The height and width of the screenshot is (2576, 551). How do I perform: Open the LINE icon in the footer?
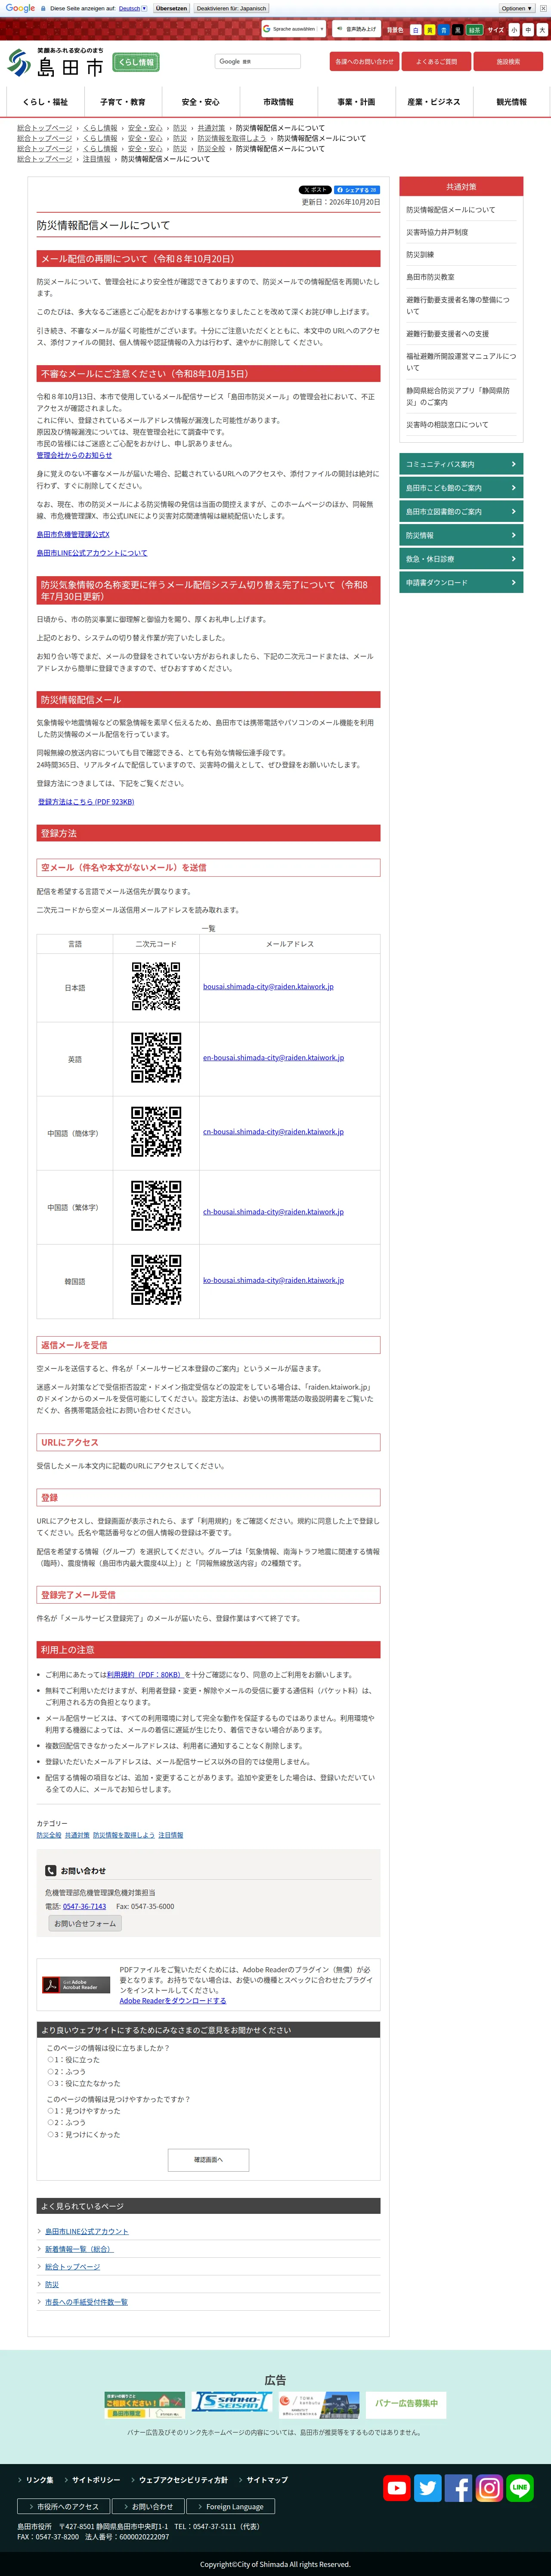point(520,2488)
